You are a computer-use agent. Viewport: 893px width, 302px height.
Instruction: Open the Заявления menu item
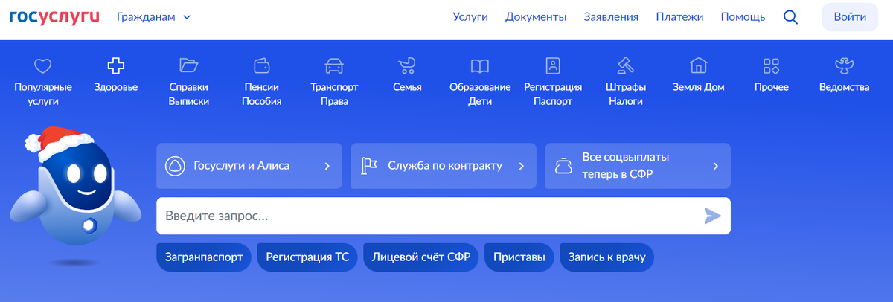coord(612,17)
